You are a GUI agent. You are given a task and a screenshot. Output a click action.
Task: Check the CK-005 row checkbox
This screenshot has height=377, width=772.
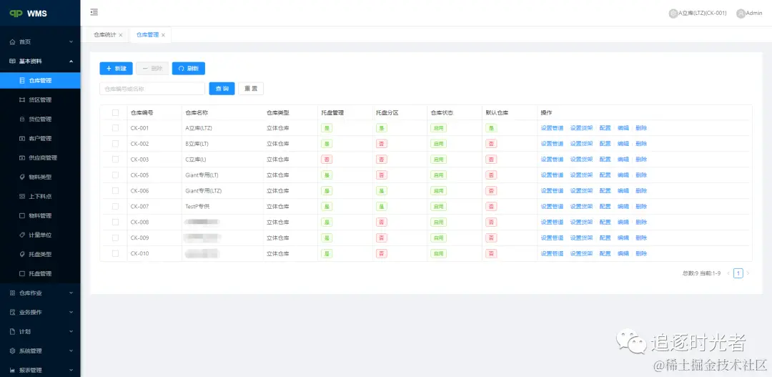coord(115,175)
